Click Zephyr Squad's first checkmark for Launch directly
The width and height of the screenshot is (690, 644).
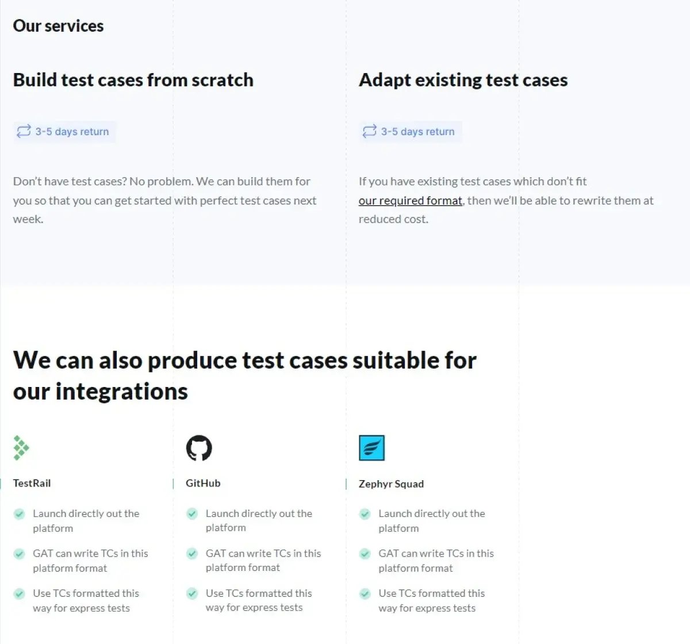365,513
